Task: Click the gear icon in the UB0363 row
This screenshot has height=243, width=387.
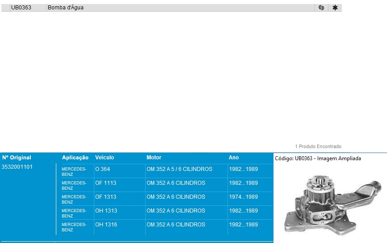Action: pyautogui.click(x=321, y=8)
